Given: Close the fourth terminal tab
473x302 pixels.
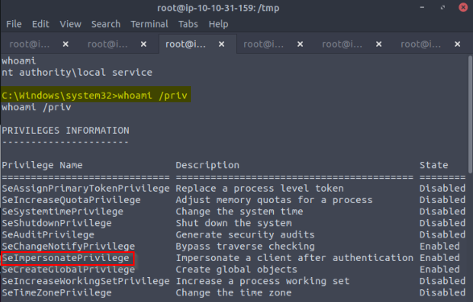Looking at the screenshot, I should tap(300, 44).
